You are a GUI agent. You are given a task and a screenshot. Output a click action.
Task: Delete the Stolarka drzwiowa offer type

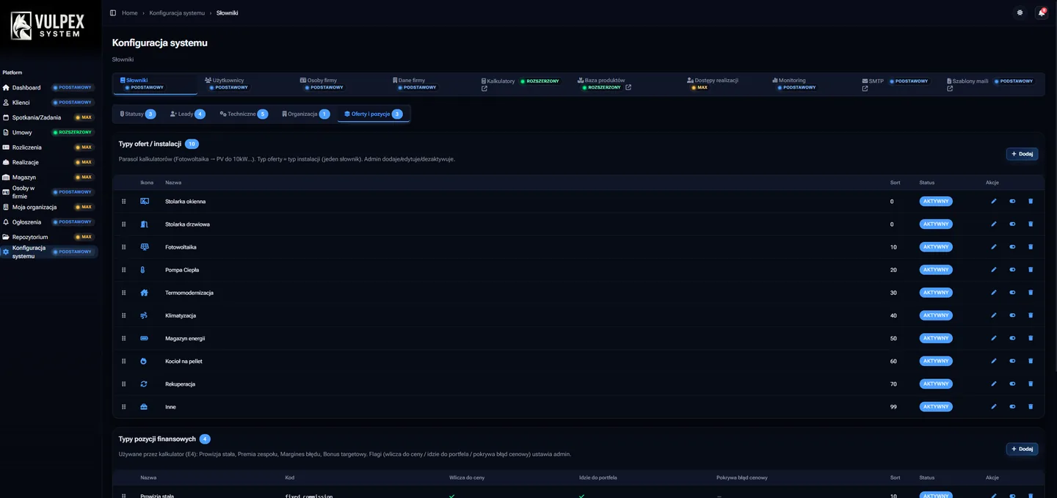(x=1031, y=224)
